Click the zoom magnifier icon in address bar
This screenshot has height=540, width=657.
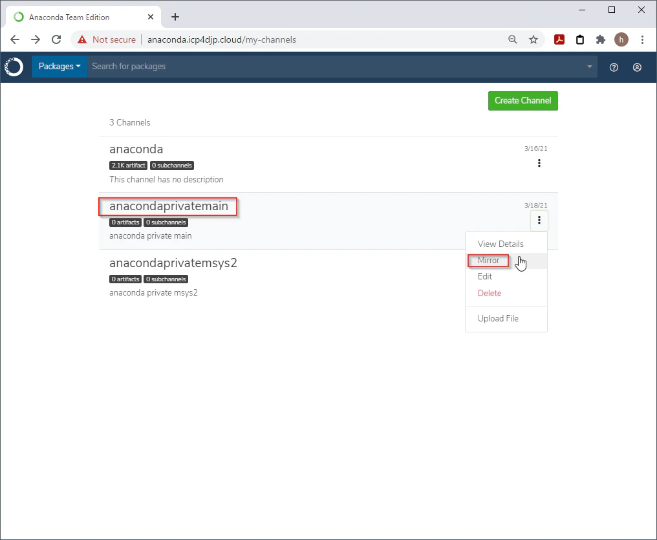(x=512, y=39)
